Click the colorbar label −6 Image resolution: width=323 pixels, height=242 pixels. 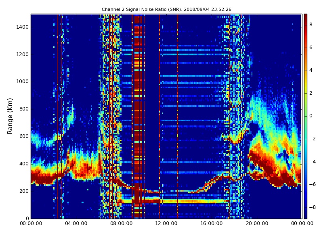(x=313, y=184)
